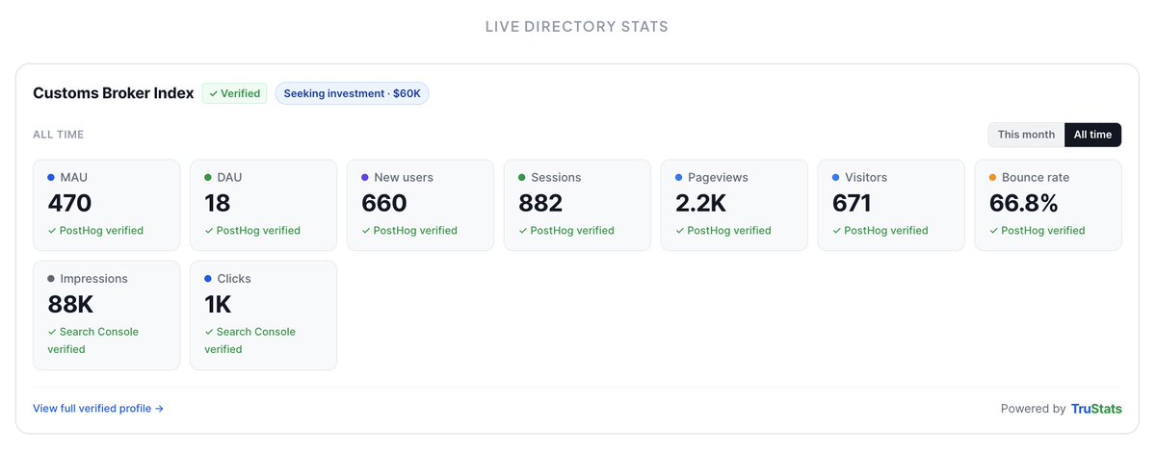Click Search Console checkmark under Clicks

point(209,332)
